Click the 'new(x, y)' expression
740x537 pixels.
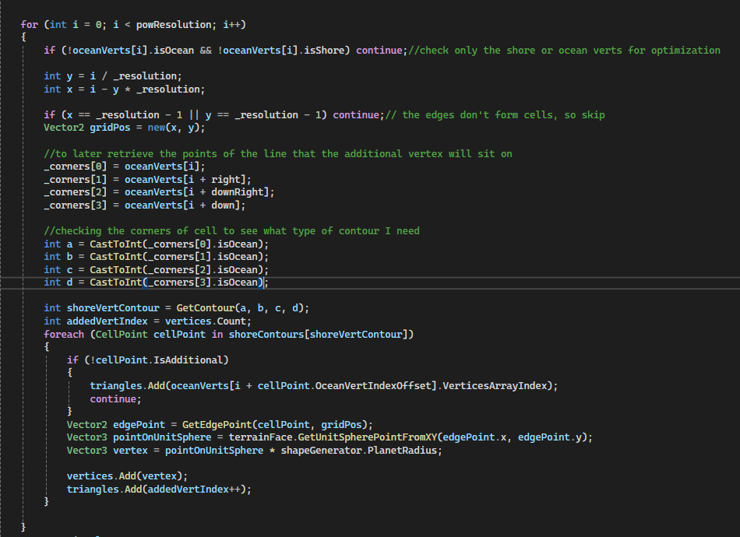tap(173, 128)
